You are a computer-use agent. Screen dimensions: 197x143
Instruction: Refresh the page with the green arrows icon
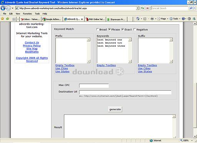(x=142, y=8)
